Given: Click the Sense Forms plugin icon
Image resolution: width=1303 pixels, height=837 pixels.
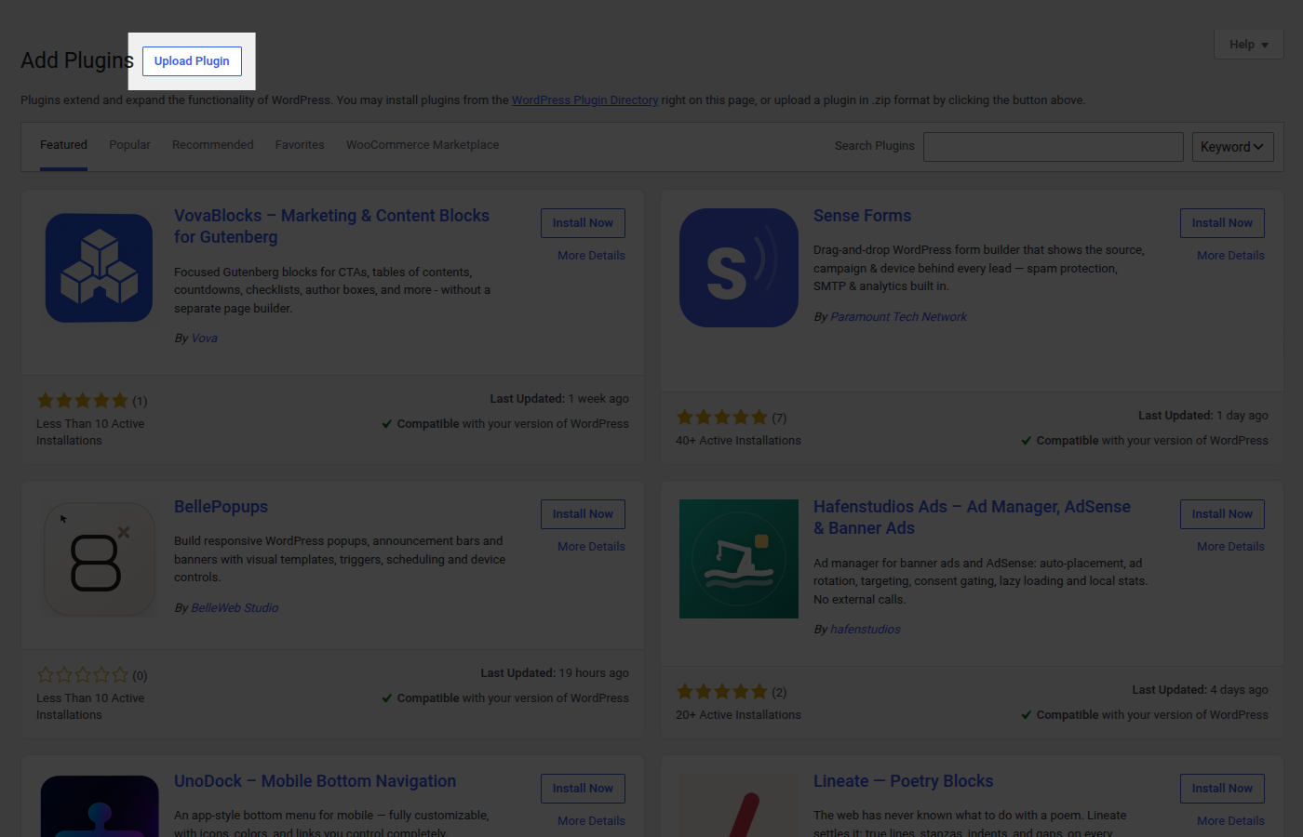Looking at the screenshot, I should pos(739,268).
